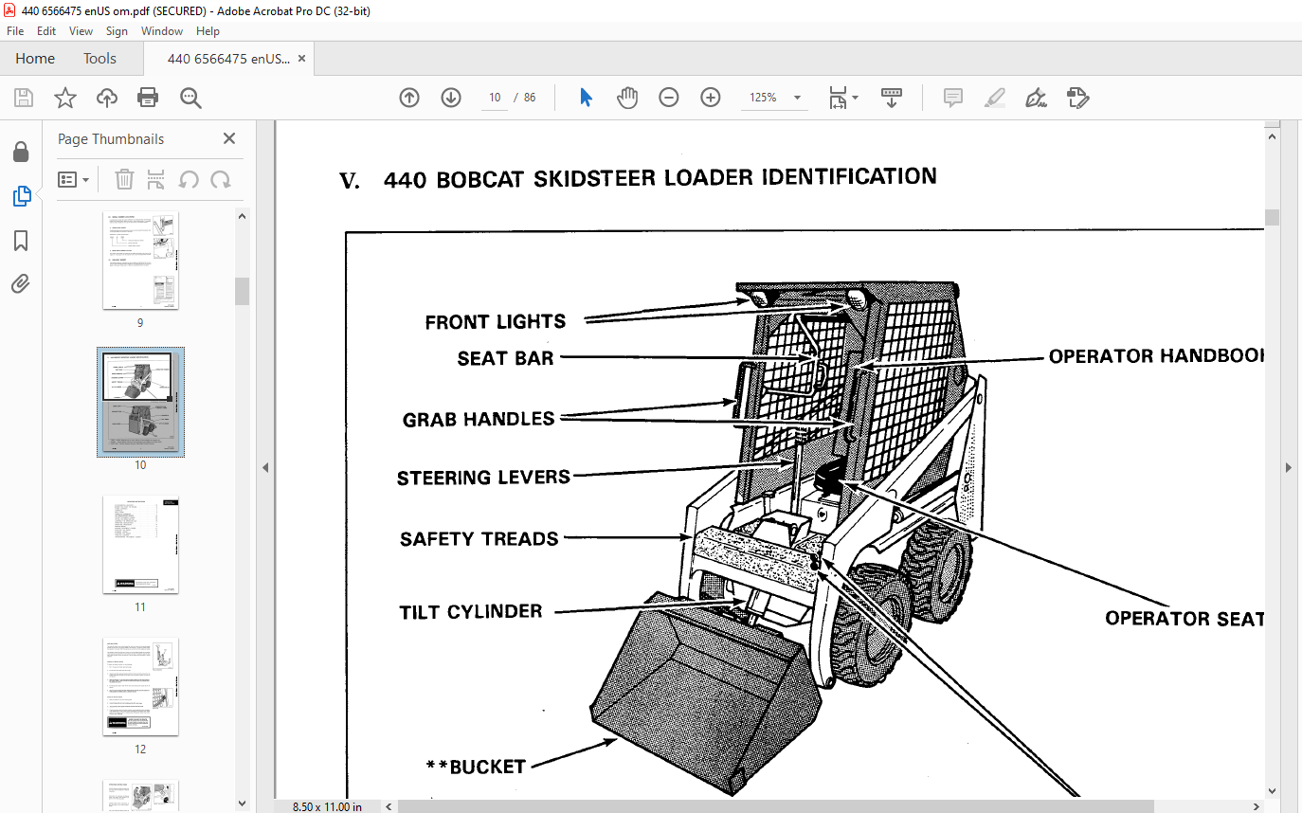Open the Edit menu
The width and height of the screenshot is (1302, 813).
[46, 31]
